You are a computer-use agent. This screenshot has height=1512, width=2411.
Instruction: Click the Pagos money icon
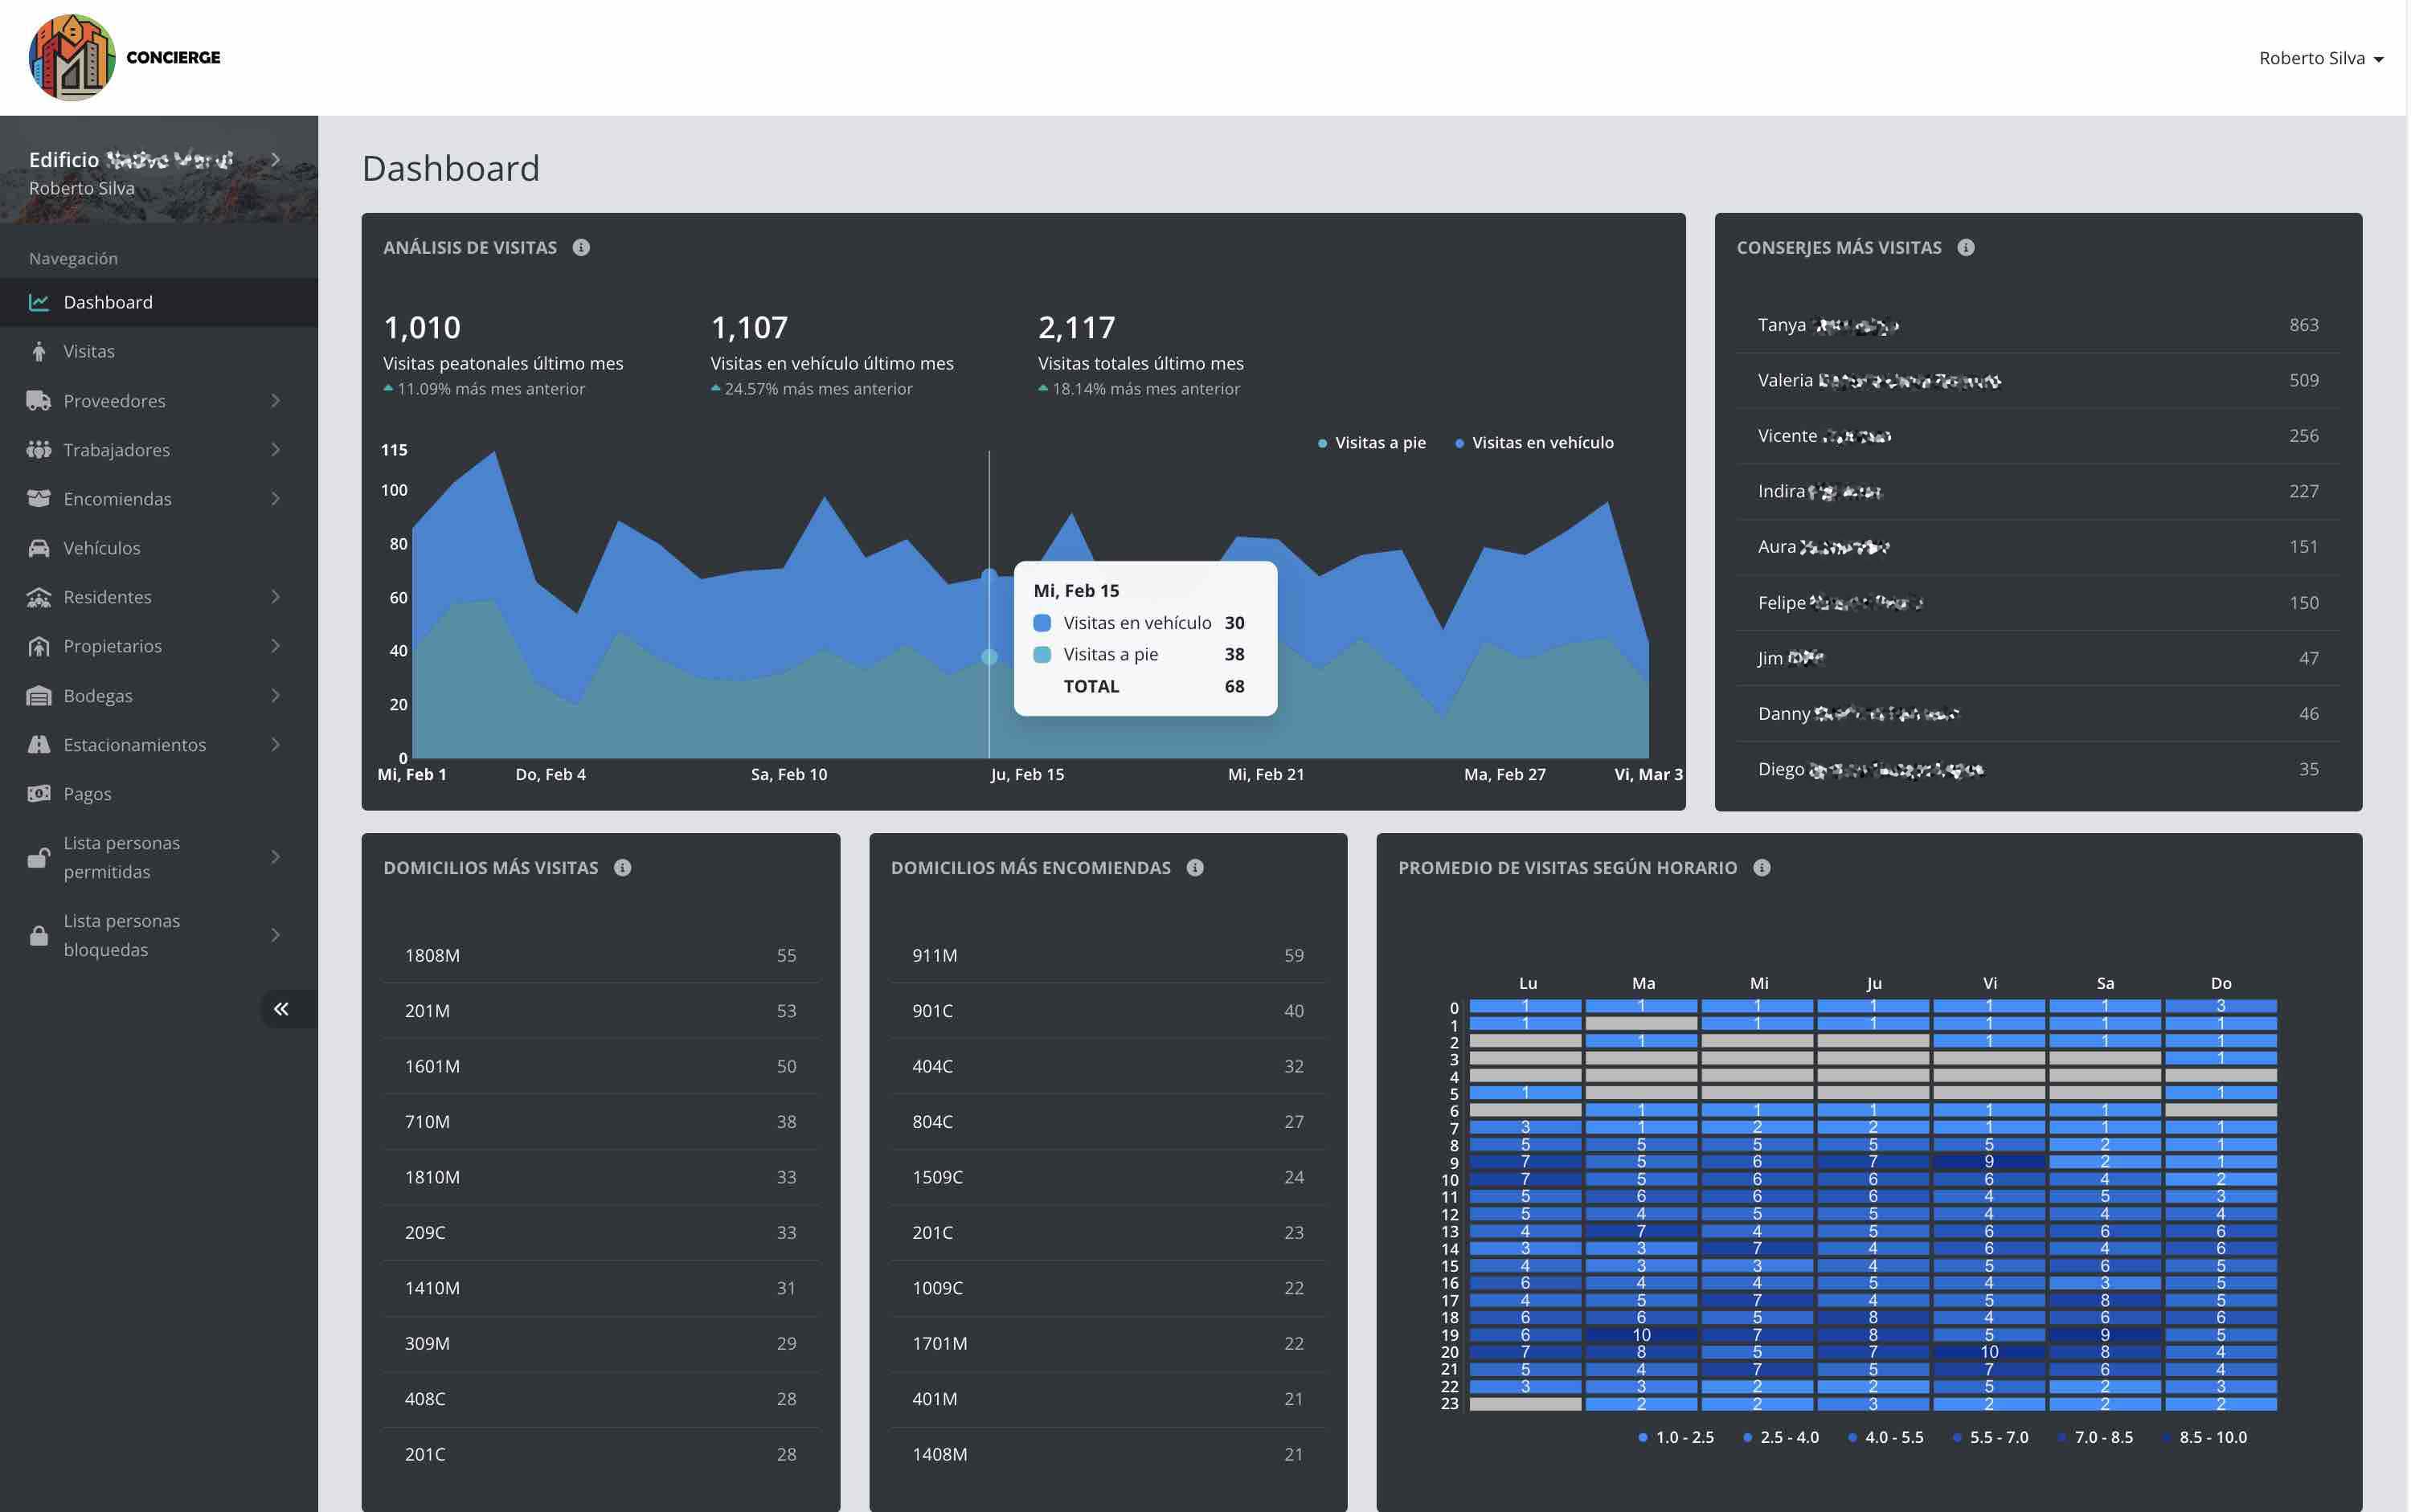39,793
